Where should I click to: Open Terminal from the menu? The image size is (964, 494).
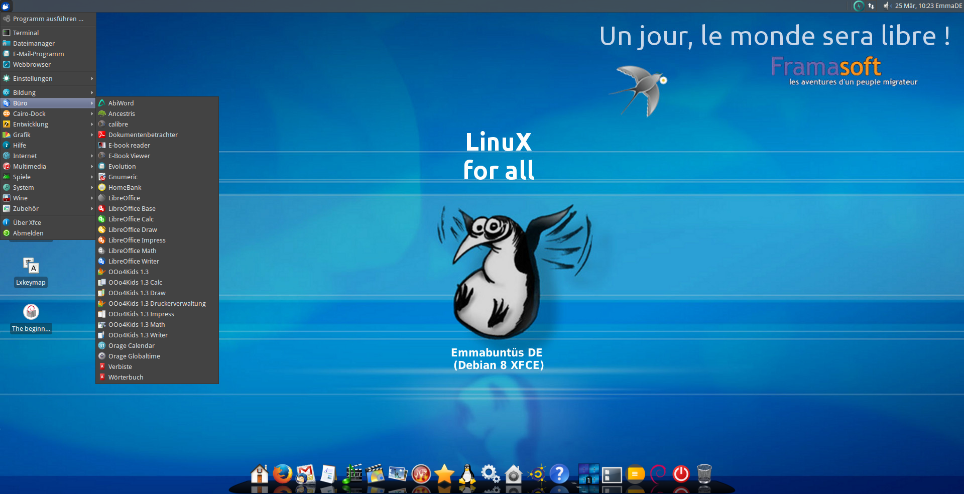(x=48, y=33)
